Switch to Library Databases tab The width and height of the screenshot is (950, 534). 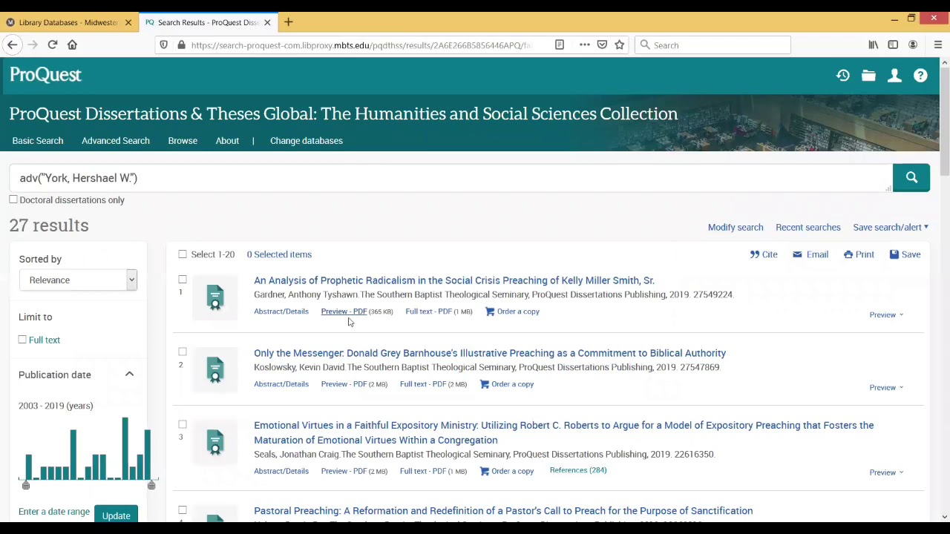point(67,22)
